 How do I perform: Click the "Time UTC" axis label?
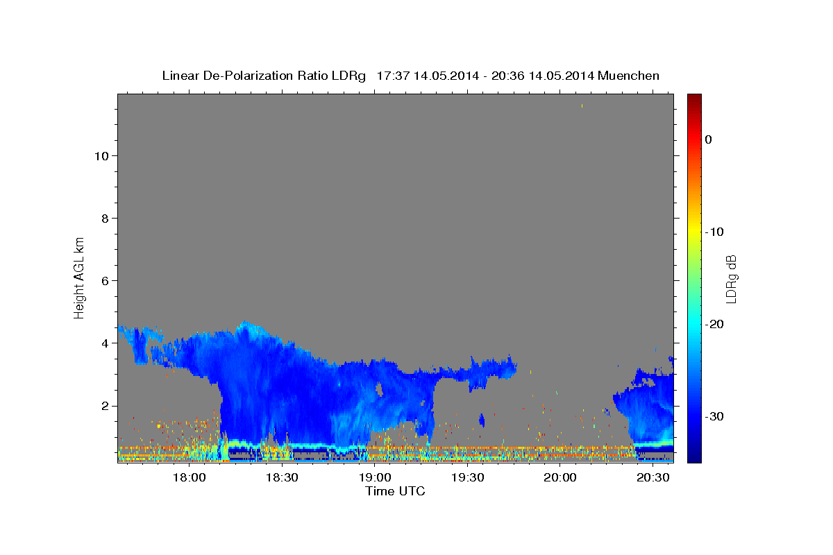click(x=395, y=491)
